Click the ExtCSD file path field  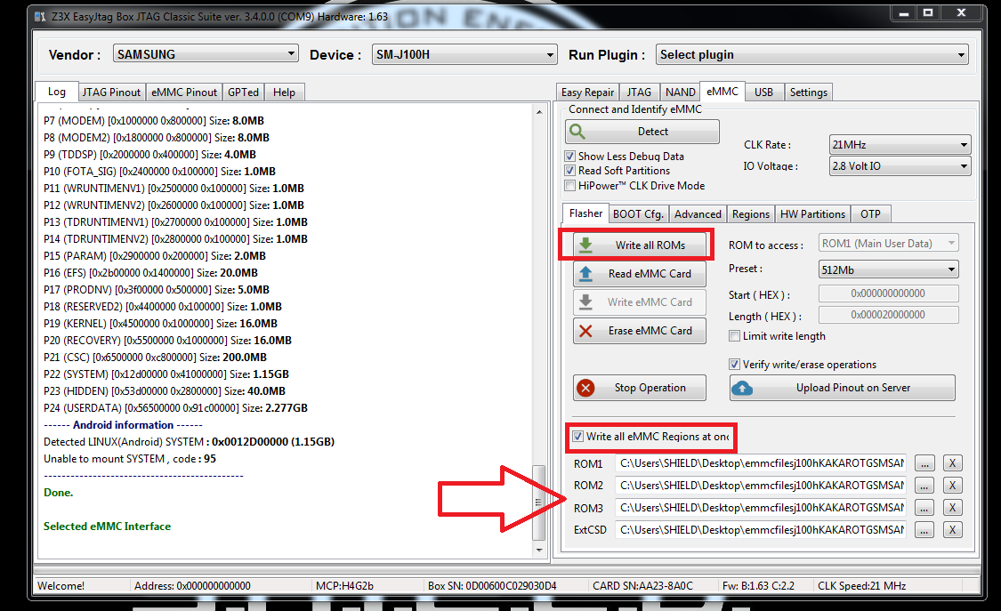pos(763,530)
